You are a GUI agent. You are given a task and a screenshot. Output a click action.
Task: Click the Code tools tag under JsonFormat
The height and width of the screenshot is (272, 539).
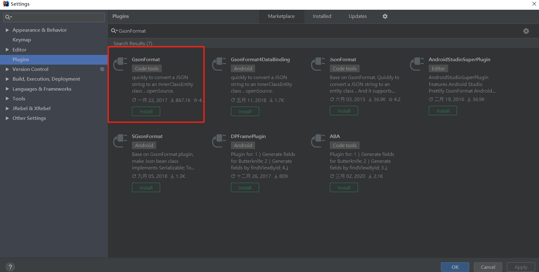[x=345, y=68]
